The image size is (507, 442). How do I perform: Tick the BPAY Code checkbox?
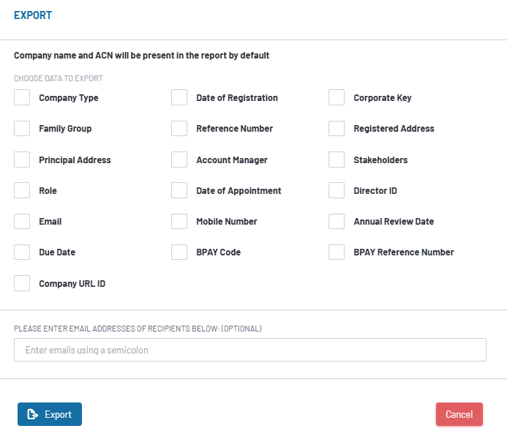coord(179,252)
